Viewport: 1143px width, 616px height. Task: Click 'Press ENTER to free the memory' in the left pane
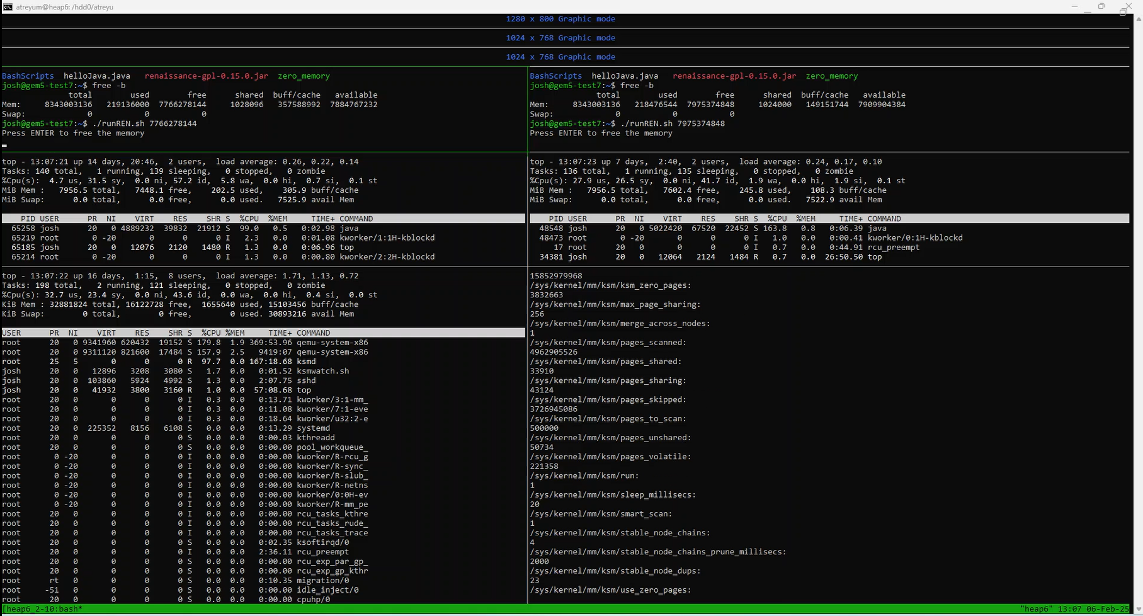tap(73, 133)
